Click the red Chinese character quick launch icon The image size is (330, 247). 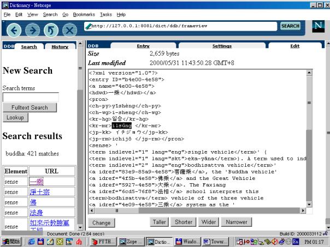(79, 242)
